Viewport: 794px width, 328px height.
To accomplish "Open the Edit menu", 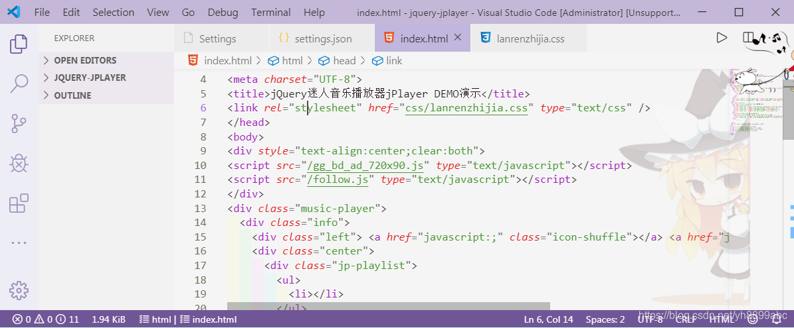I will coord(71,12).
